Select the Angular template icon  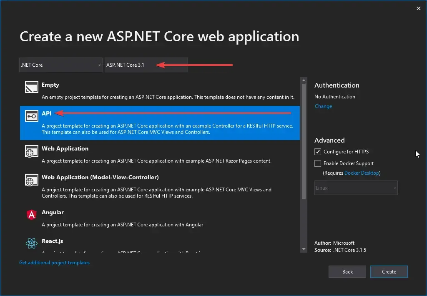click(x=31, y=215)
